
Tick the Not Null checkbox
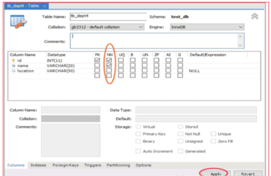coord(181,134)
